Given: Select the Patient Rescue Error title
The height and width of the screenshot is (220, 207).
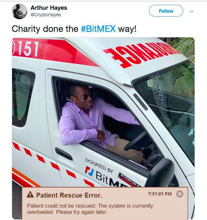Looking at the screenshot, I should (69, 195).
